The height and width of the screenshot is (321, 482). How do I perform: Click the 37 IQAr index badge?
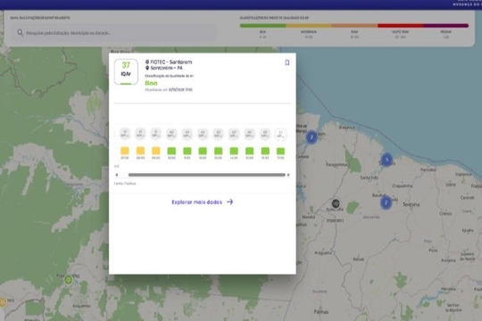126,72
